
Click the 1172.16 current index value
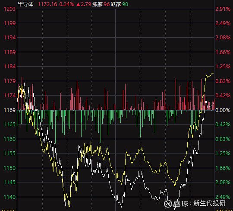click(x=47, y=4)
